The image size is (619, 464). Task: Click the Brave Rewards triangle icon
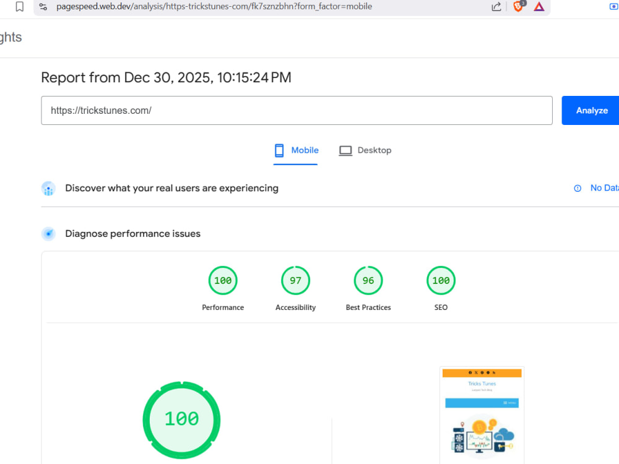(539, 6)
